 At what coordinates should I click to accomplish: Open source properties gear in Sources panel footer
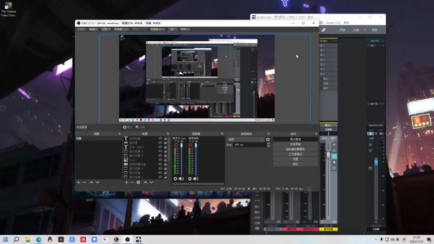(x=138, y=182)
